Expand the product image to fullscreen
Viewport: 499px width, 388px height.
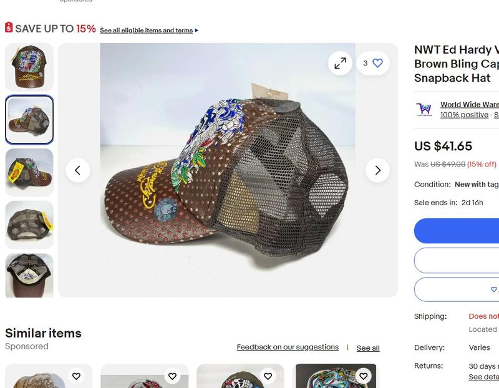pyautogui.click(x=340, y=63)
